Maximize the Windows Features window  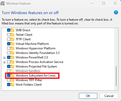tap(104, 3)
